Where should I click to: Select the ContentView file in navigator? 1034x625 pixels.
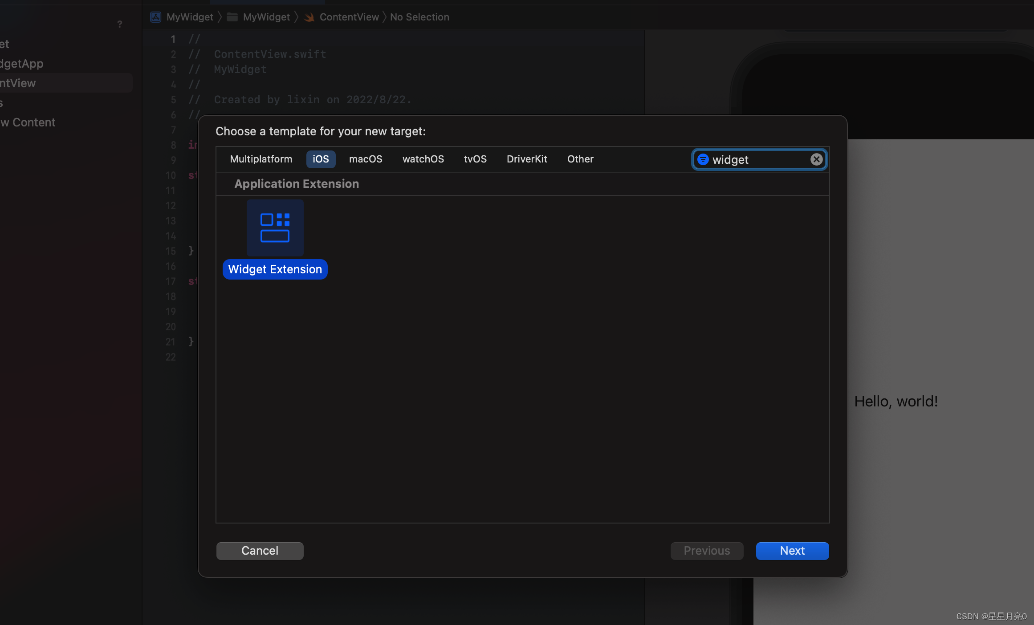click(66, 83)
